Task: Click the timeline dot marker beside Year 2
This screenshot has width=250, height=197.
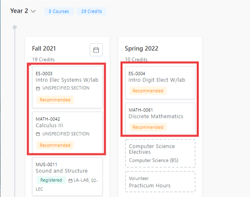Action: click(x=15, y=27)
